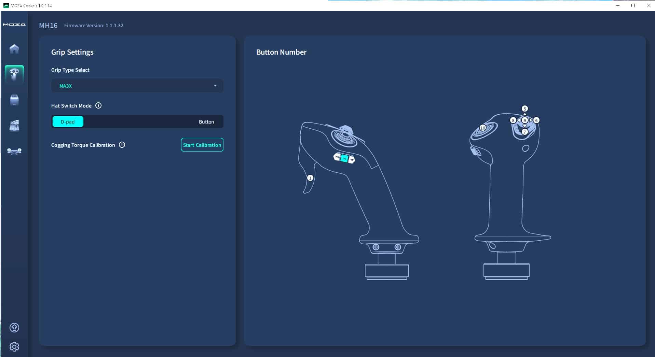The width and height of the screenshot is (655, 357).
Task: Show Cogging Torque Calibration info icon
Action: tap(122, 145)
